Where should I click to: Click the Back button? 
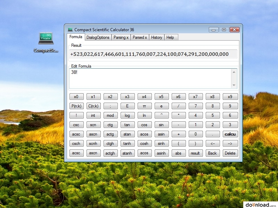213,153
